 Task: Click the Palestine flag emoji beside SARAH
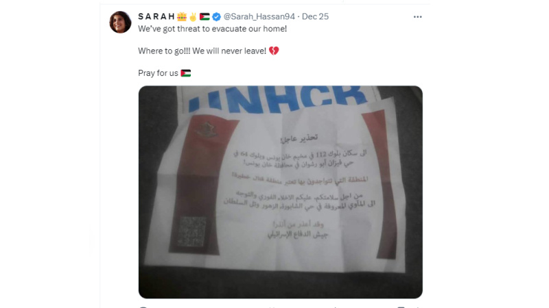tap(205, 16)
